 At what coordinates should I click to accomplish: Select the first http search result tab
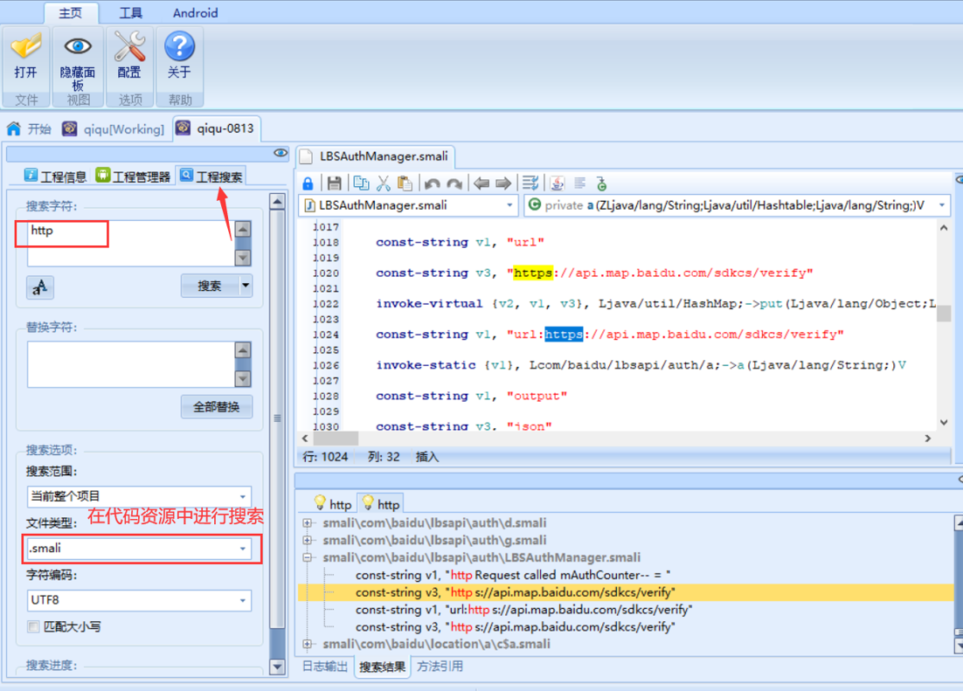333,504
